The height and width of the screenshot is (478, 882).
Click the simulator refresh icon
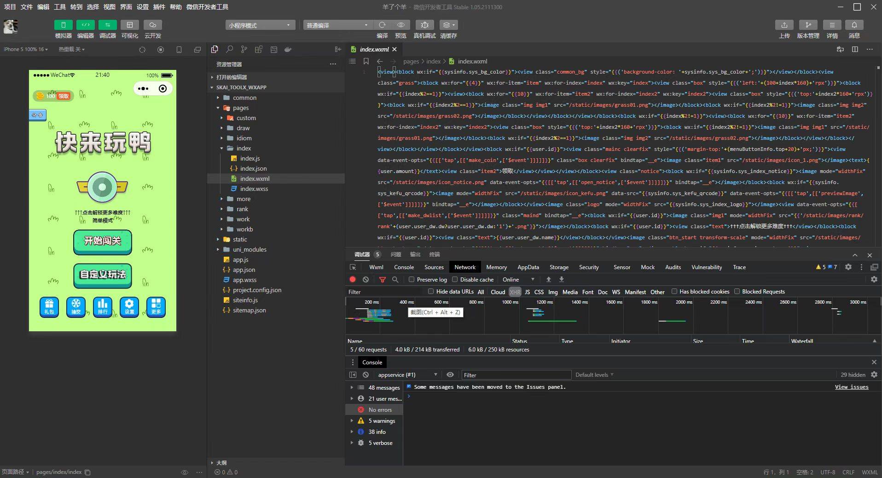(142, 50)
